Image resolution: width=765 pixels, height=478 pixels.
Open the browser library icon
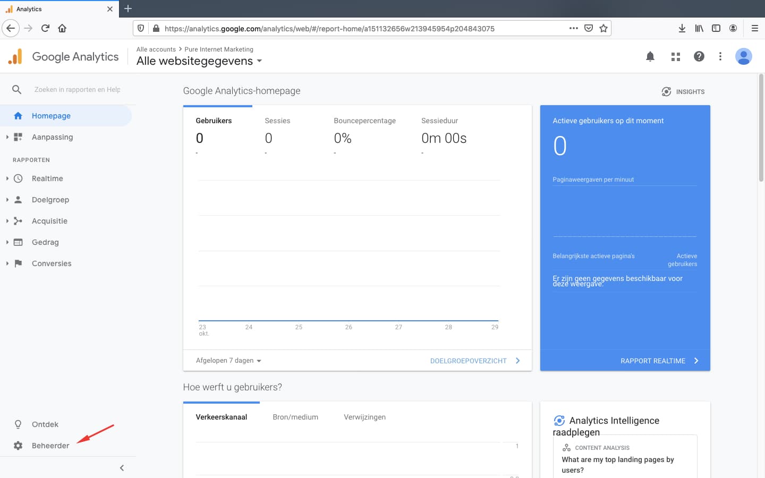click(x=699, y=28)
